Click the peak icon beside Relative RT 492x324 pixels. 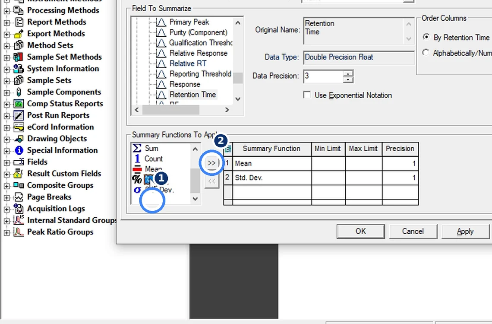click(x=161, y=64)
